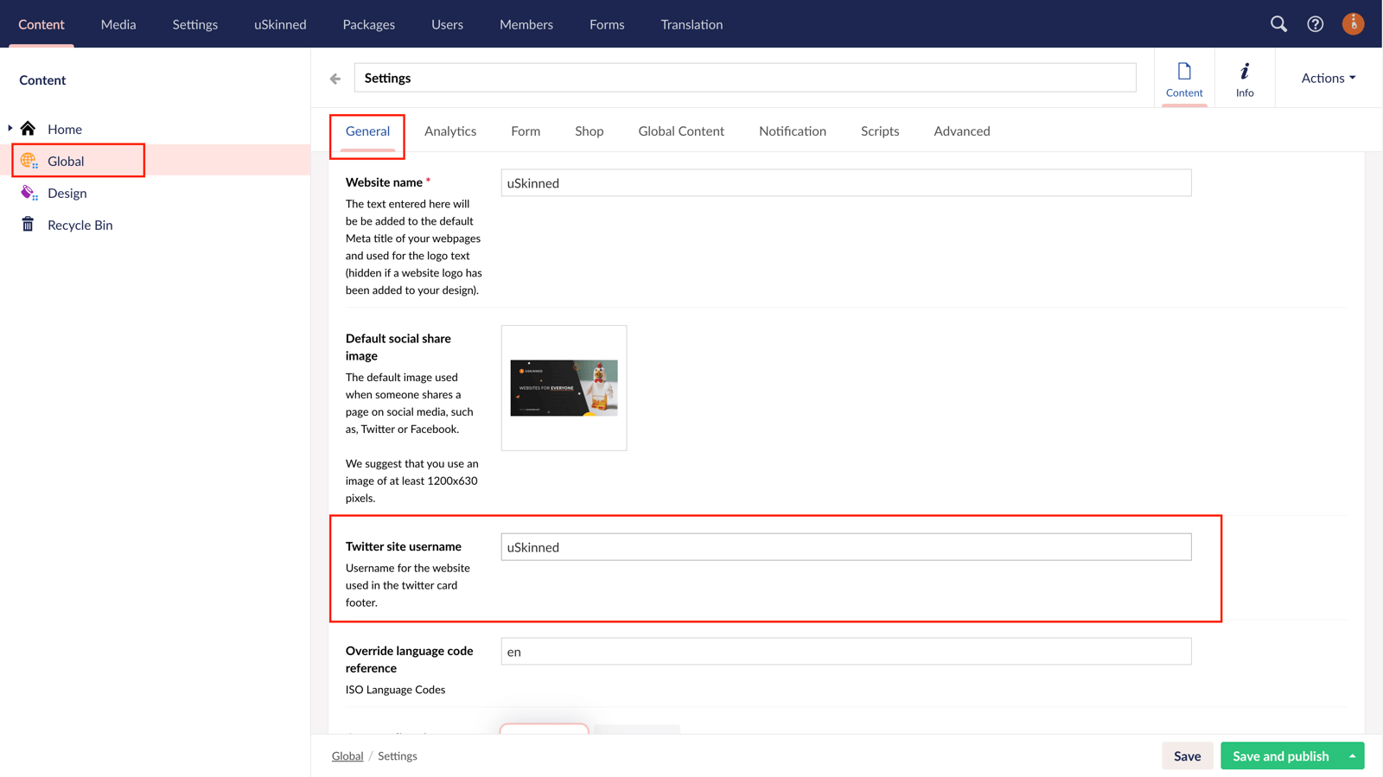Click the Global breadcrumb link

pos(347,756)
